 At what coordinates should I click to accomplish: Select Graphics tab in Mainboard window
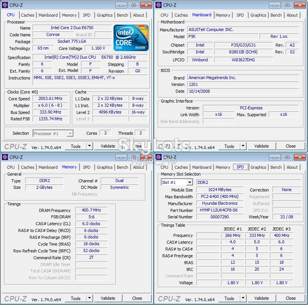(258, 15)
